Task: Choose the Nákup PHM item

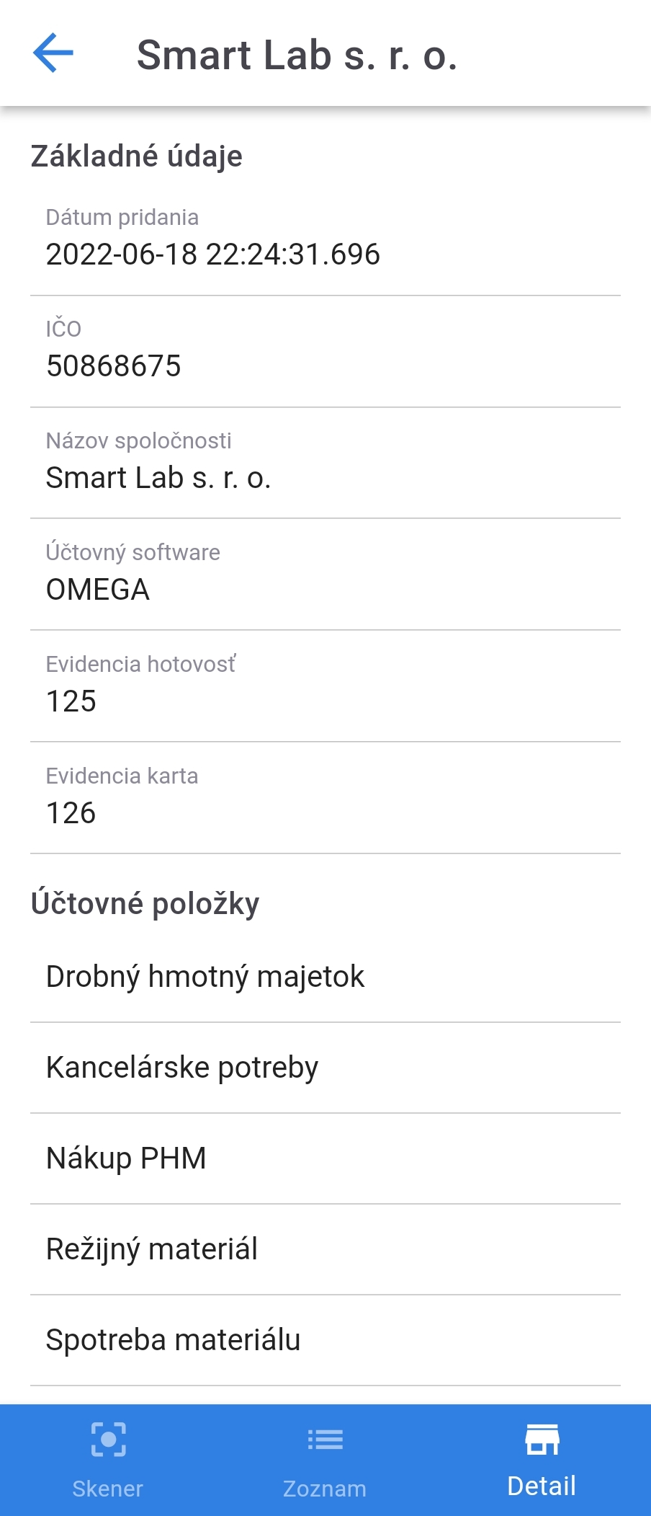Action: coord(325,1158)
